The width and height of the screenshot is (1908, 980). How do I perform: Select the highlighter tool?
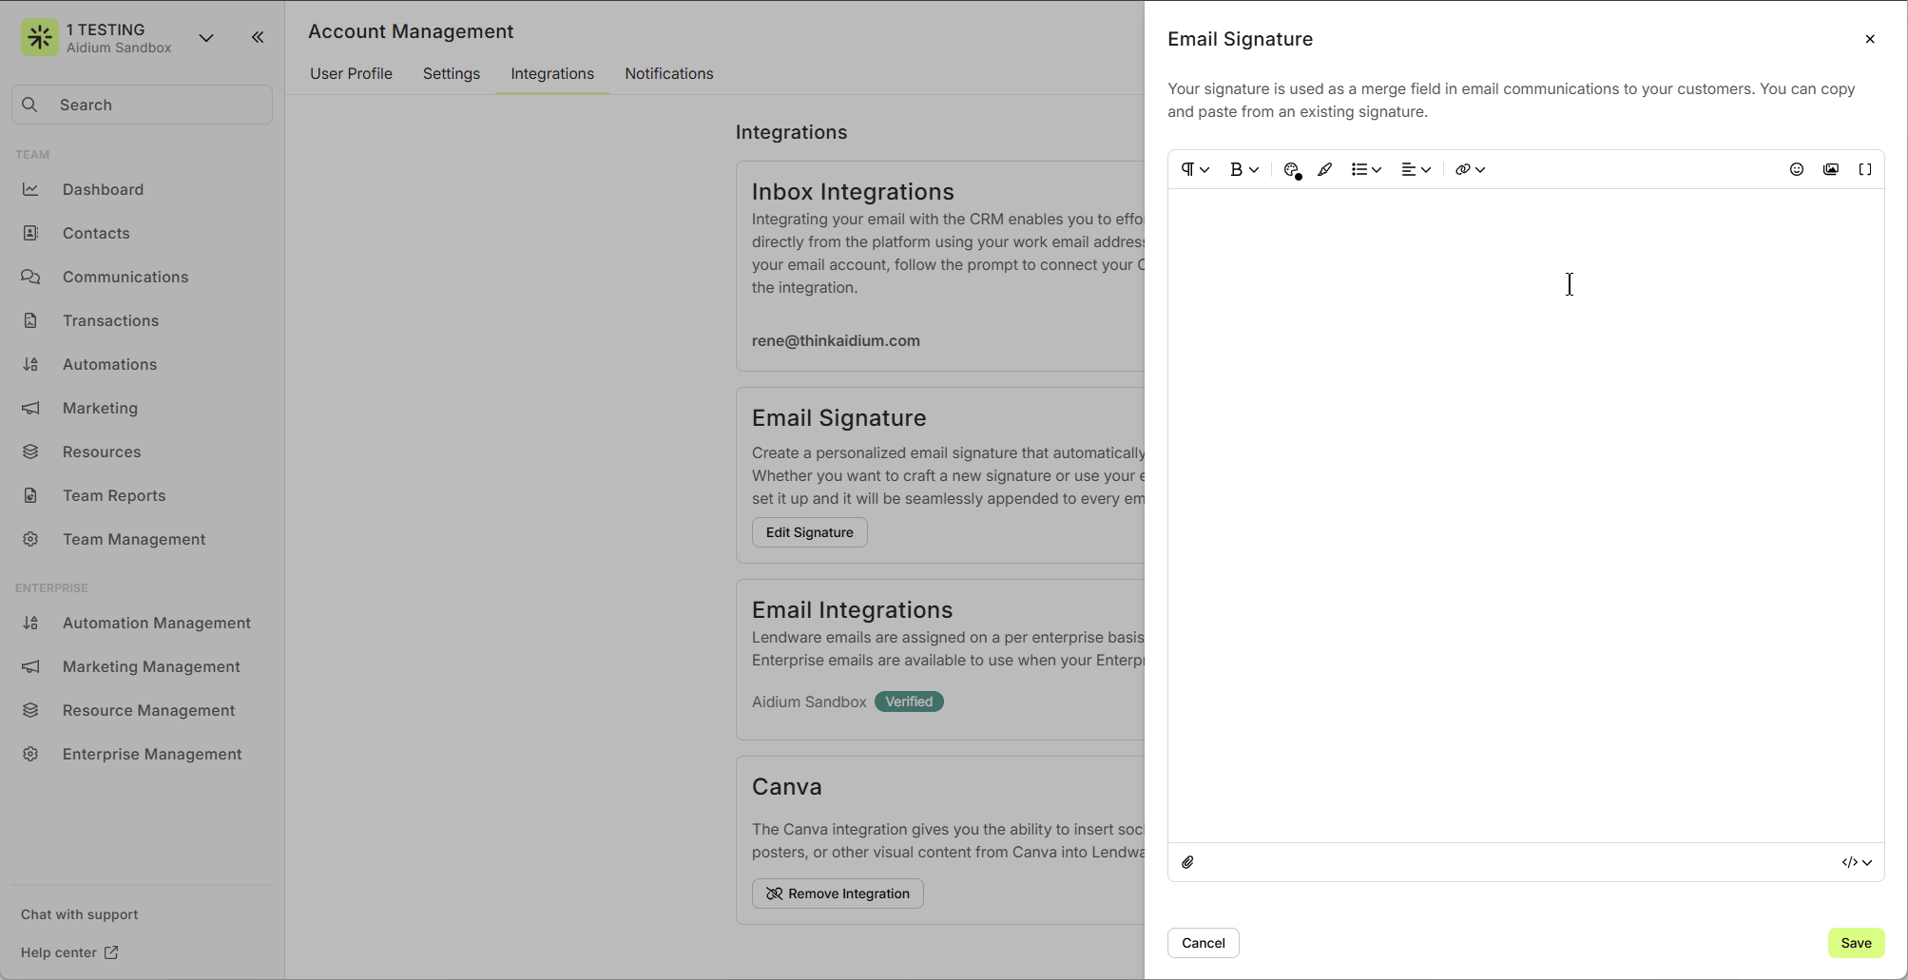point(1324,169)
